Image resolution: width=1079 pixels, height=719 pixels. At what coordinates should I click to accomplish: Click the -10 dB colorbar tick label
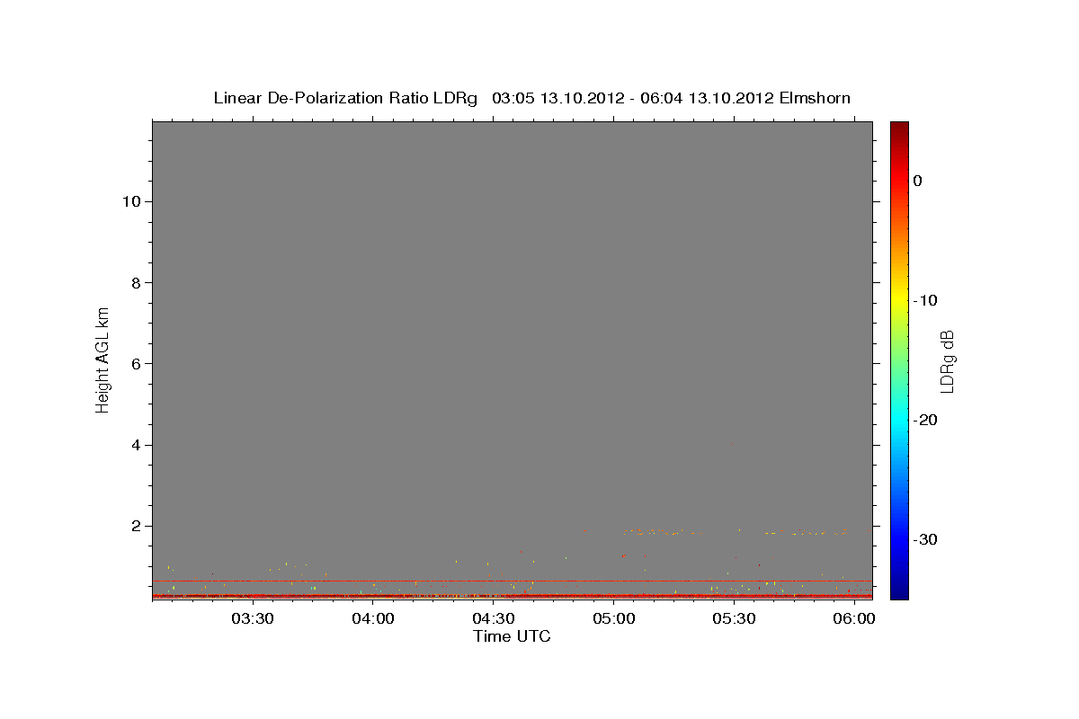coord(925,300)
